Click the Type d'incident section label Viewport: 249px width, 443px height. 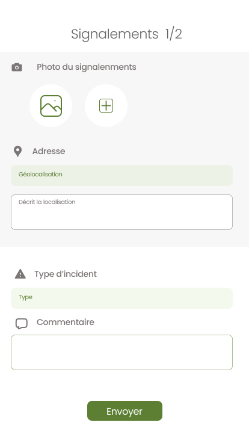66,274
